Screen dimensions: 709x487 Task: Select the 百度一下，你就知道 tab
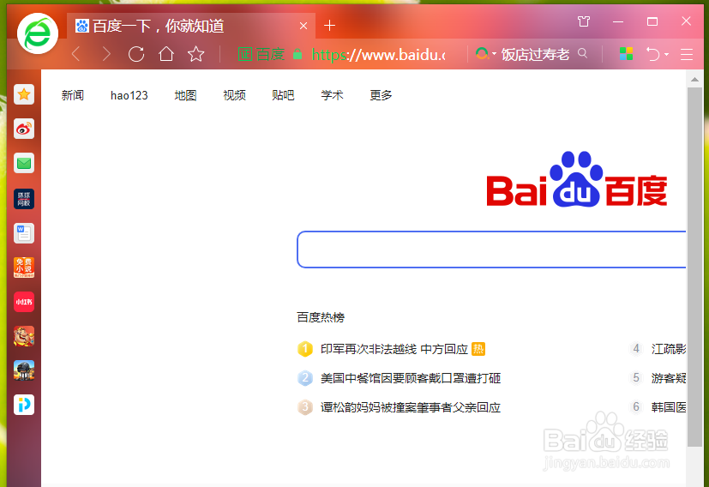coord(191,26)
